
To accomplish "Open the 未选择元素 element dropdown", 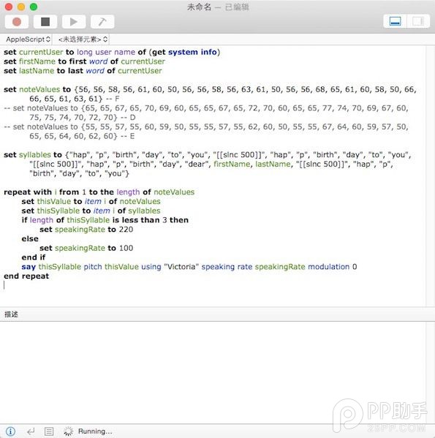I will coord(83,39).
